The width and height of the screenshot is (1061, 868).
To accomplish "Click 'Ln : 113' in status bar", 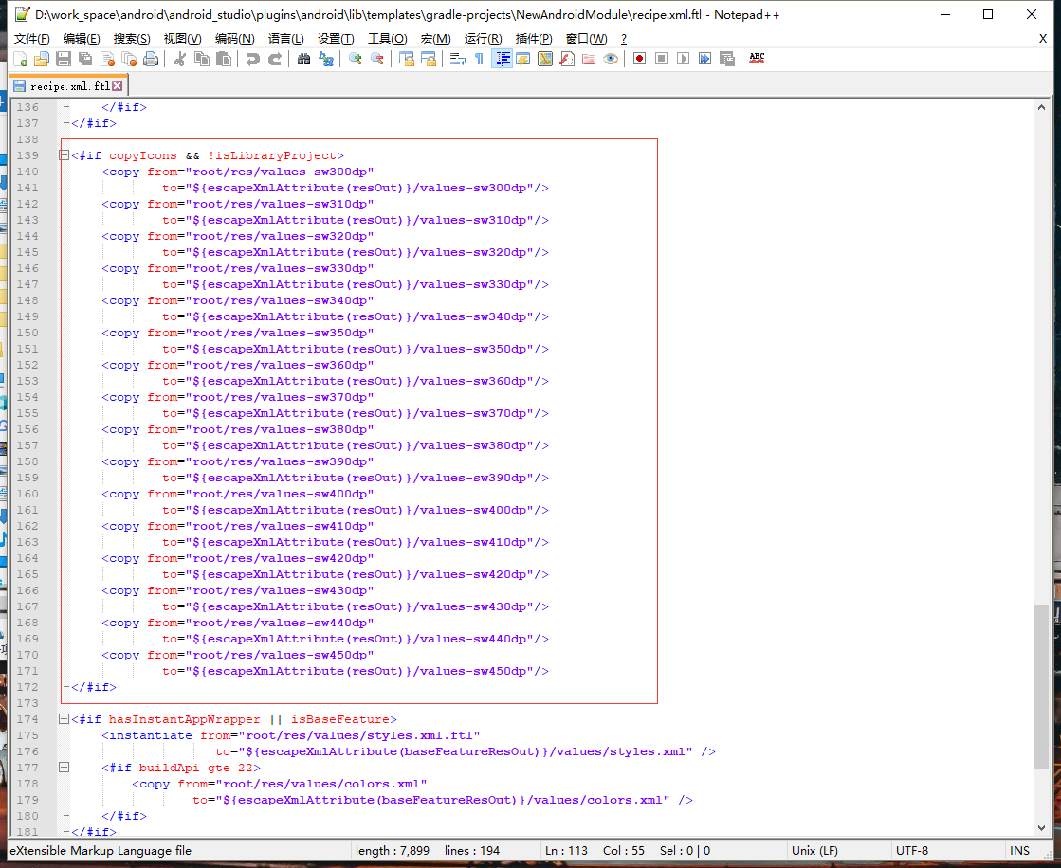I will coord(566,851).
